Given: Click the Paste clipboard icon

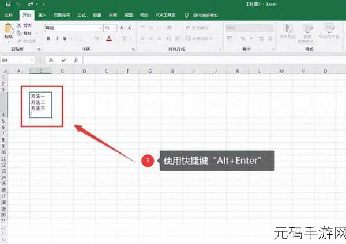Looking at the screenshot, I should tap(9, 29).
